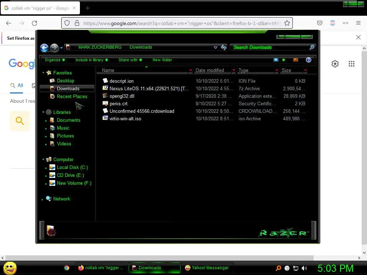Viewport: 367px width, 275px height.
Task: Bookmark the page with the star icon
Action: click(x=287, y=23)
